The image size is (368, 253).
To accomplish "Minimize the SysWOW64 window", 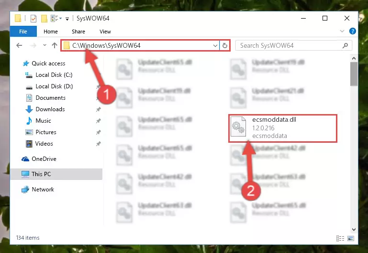I will (x=303, y=18).
